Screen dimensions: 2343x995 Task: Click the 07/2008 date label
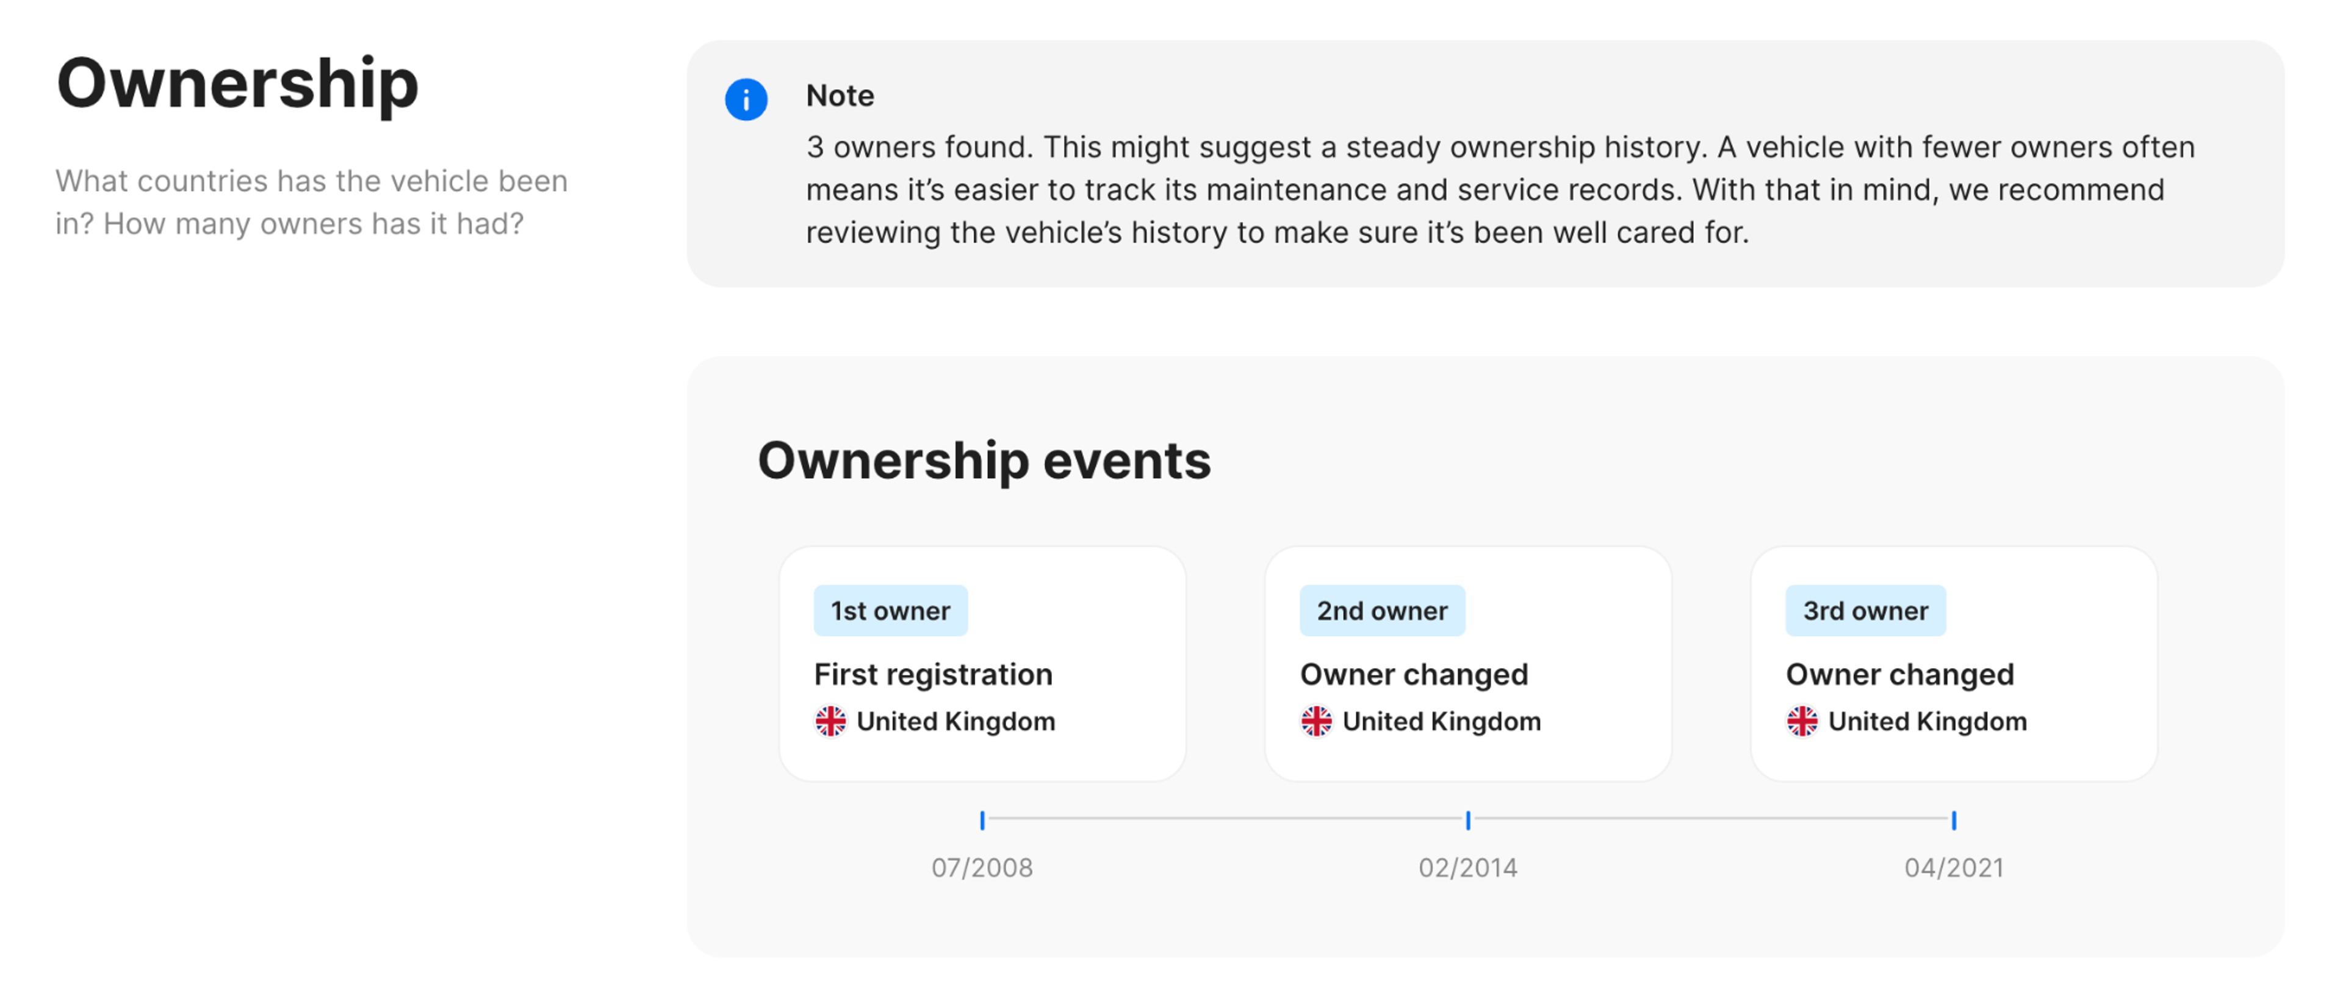click(x=982, y=867)
